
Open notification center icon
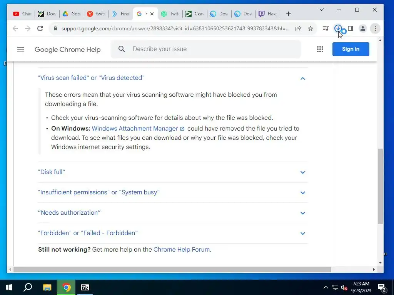[382, 288]
